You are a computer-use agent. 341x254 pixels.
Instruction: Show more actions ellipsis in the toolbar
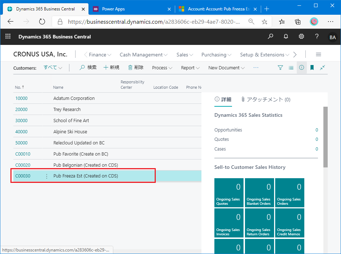[x=256, y=68]
